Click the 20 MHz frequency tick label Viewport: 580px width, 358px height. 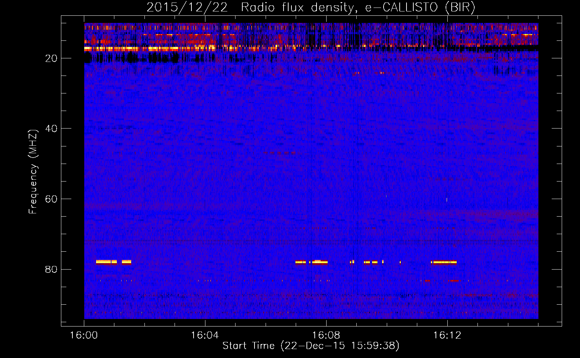(52, 58)
